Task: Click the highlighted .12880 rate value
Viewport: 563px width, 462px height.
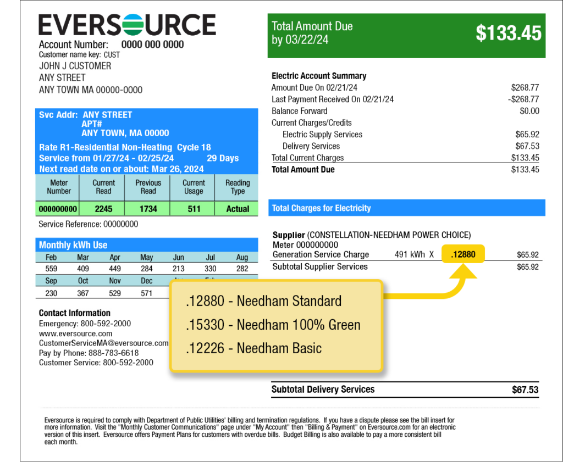Action: coord(463,254)
